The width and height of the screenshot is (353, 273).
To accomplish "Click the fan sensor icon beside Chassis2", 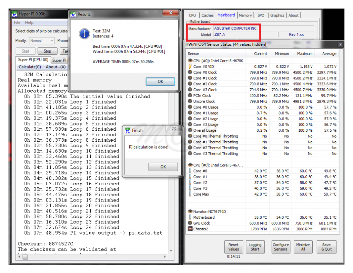I will point(190,229).
